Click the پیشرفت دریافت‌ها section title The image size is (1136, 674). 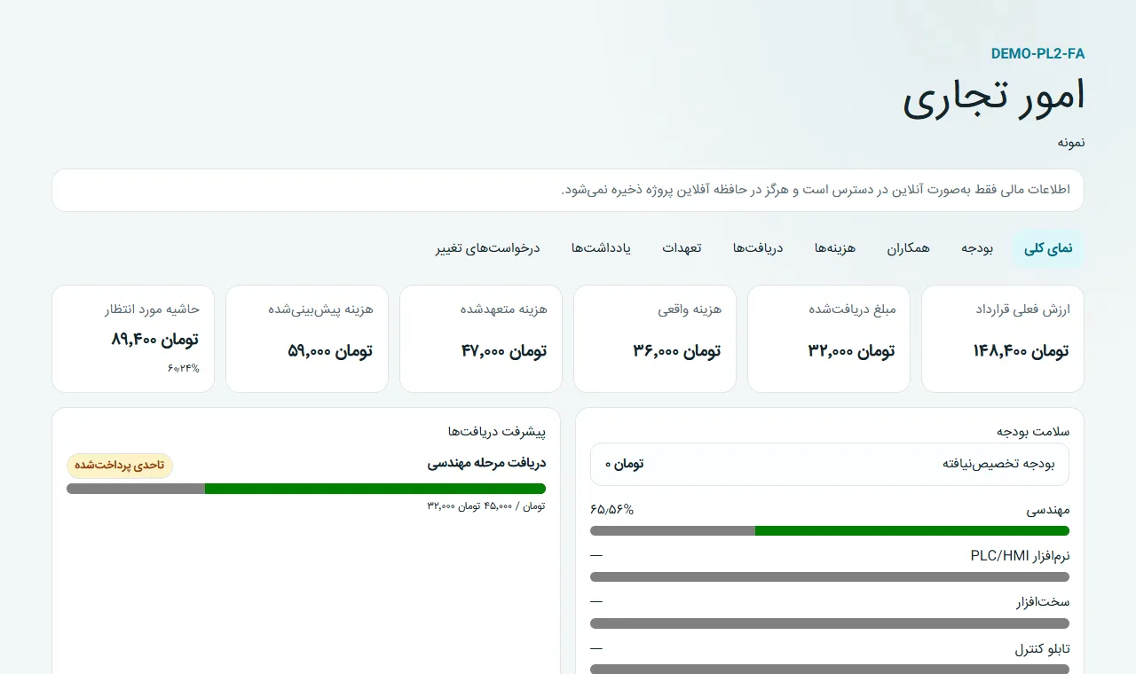tap(497, 432)
